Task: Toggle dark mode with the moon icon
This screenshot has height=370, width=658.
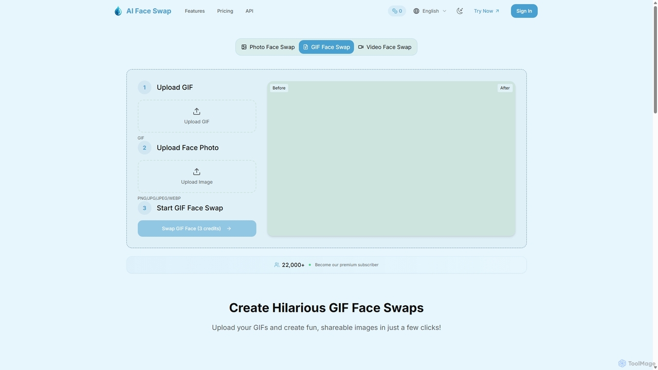Action: pos(460,11)
